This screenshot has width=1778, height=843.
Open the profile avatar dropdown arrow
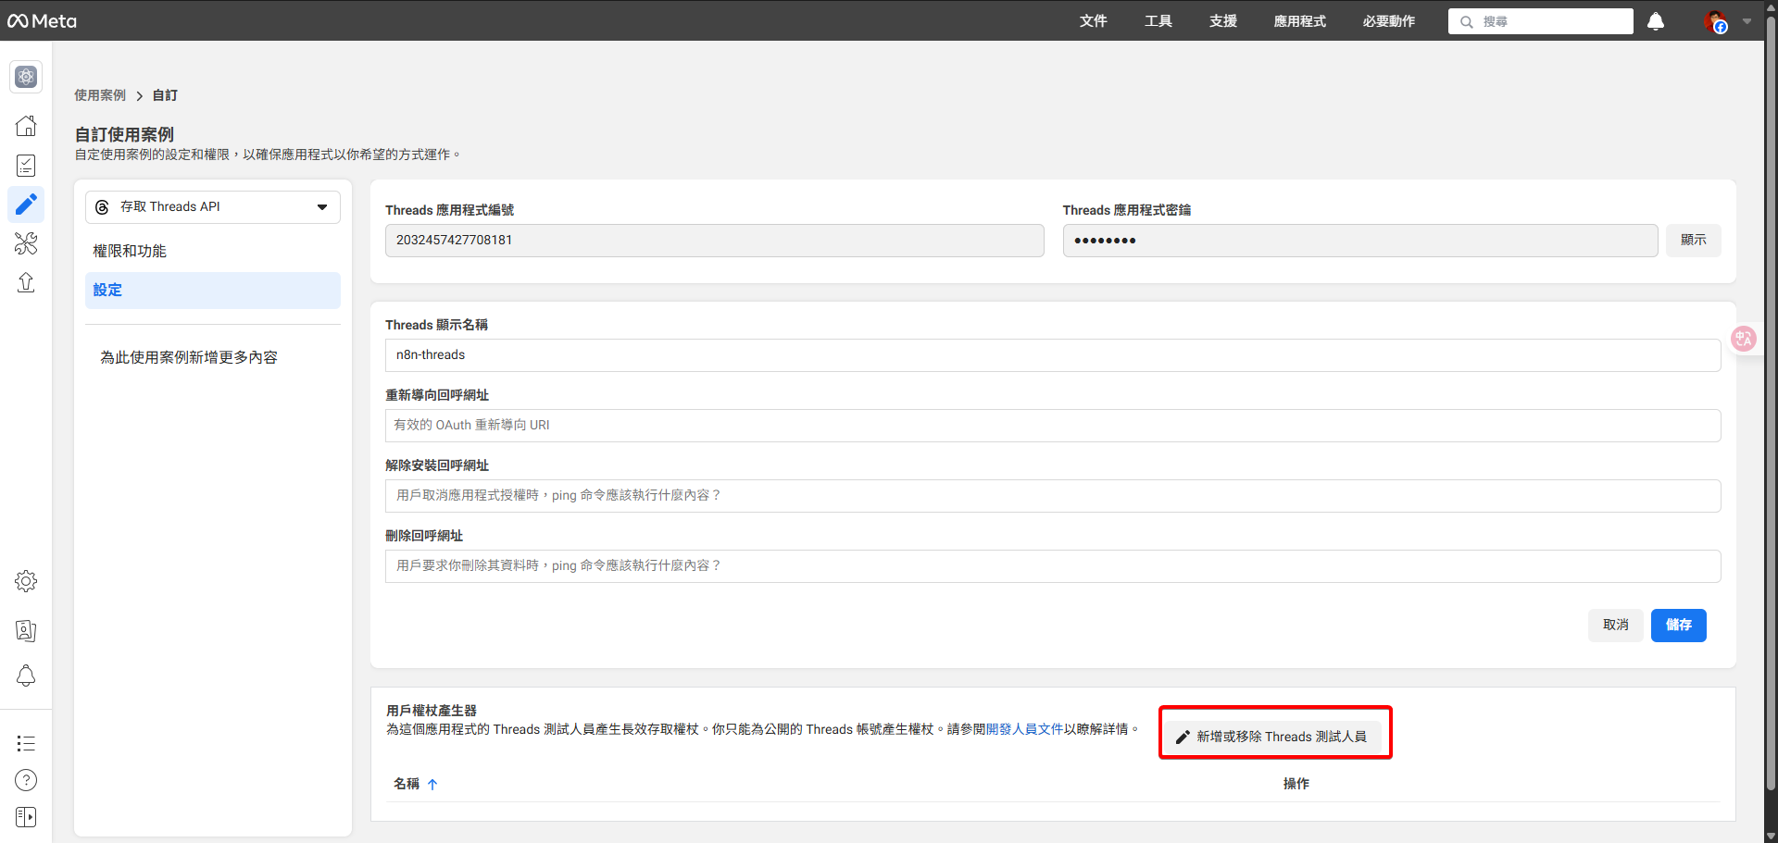pyautogui.click(x=1748, y=21)
